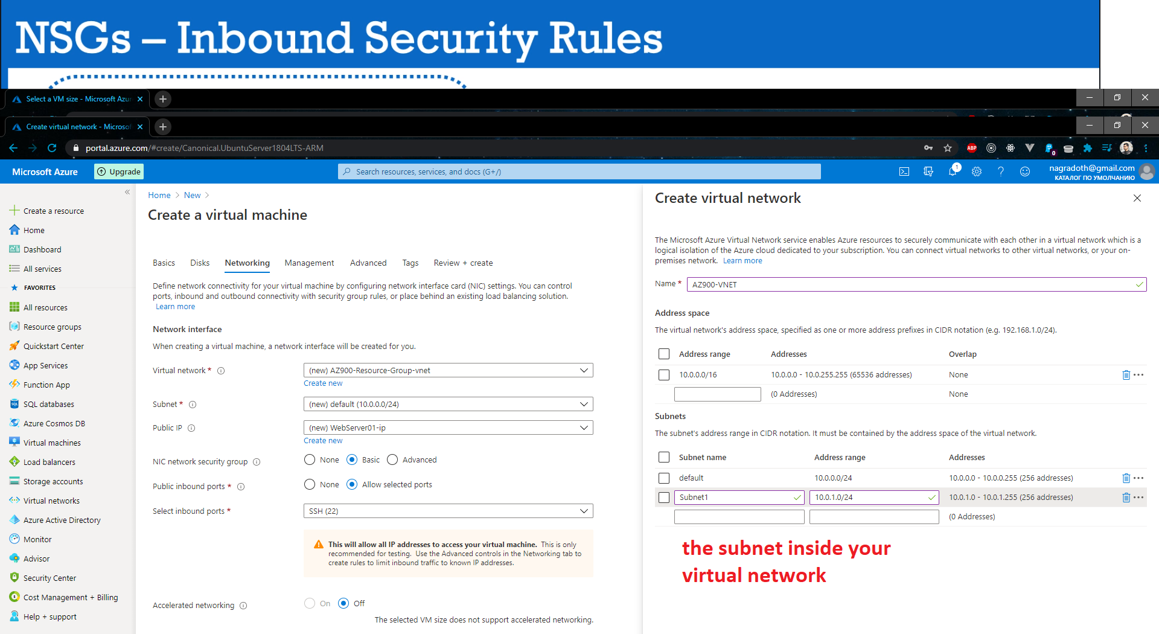Open Learn more in virtual network panel
This screenshot has width=1159, height=634.
742,261
